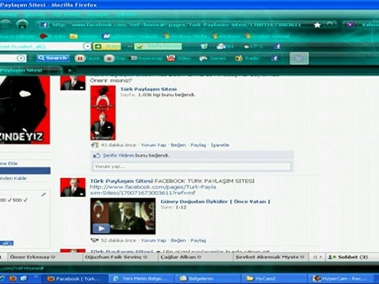
Task: Open the YouTube Video toolbar item
Action: click(x=178, y=58)
